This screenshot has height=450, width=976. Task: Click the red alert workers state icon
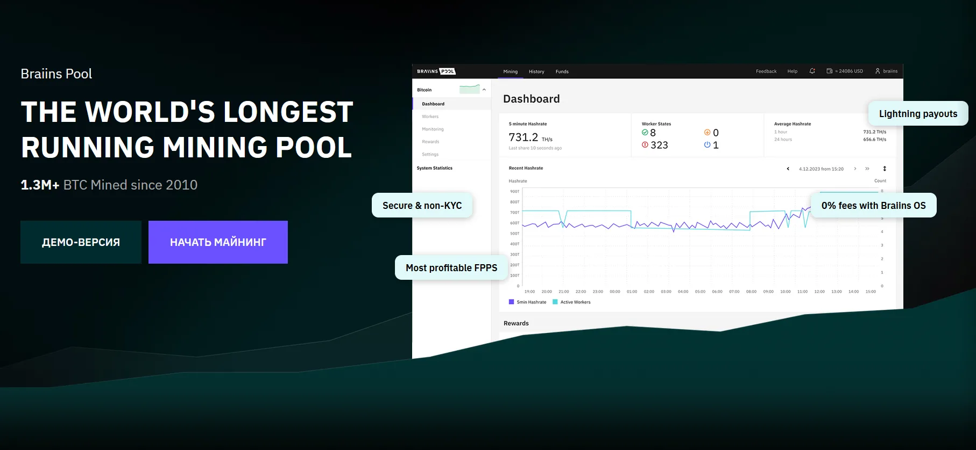tap(645, 145)
